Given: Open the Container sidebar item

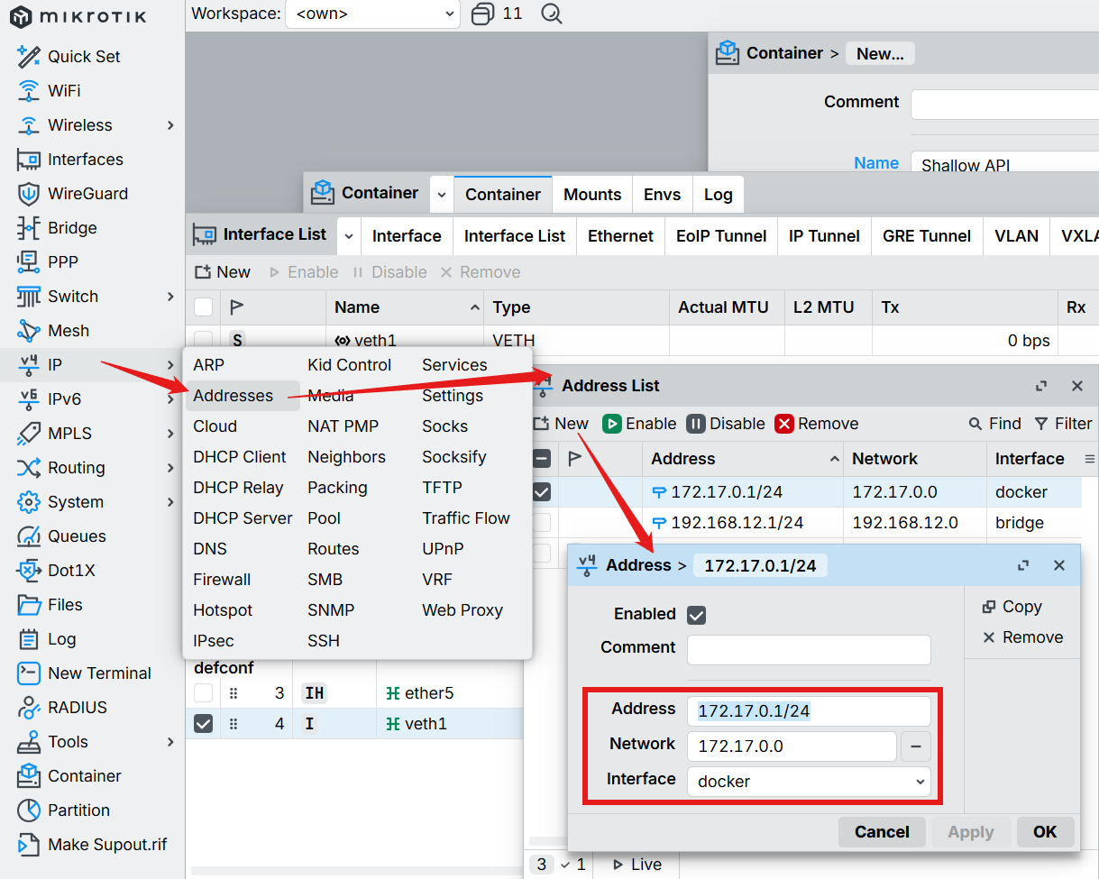Looking at the screenshot, I should tap(84, 776).
